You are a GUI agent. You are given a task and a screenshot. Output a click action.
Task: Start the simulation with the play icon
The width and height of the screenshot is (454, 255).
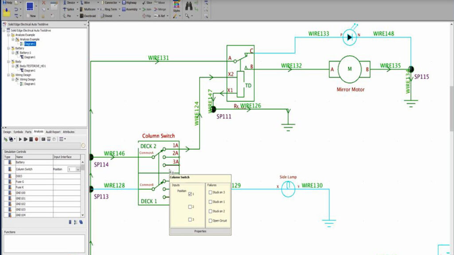coord(20,139)
